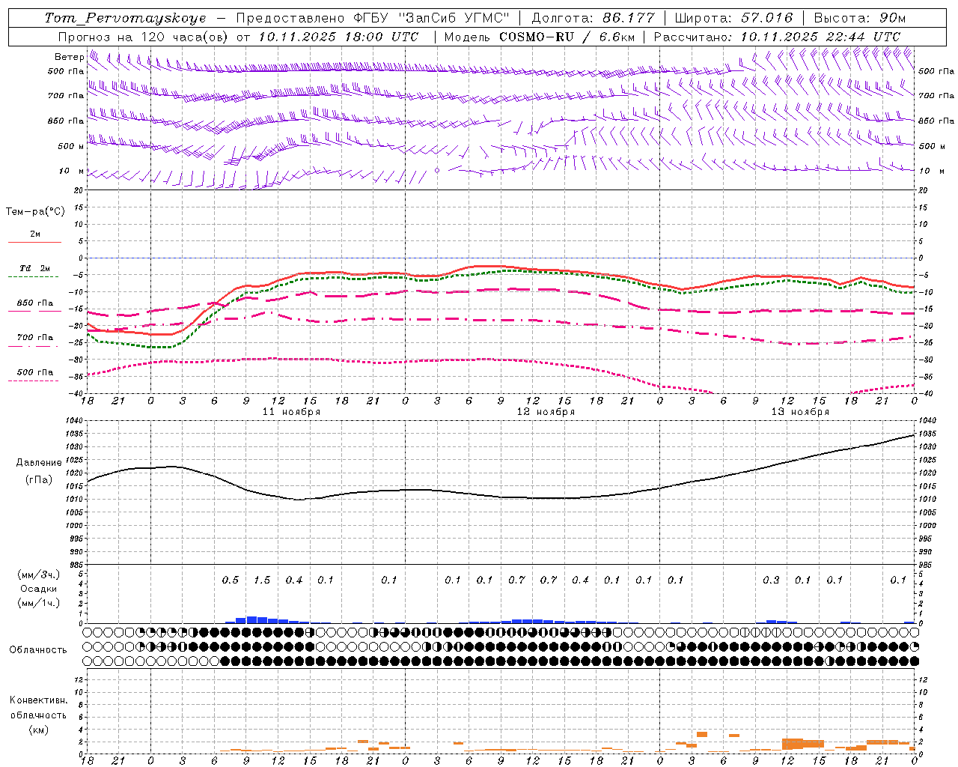
Task: Click the 700 гПа temperature legend entry
Action: [x=34, y=338]
